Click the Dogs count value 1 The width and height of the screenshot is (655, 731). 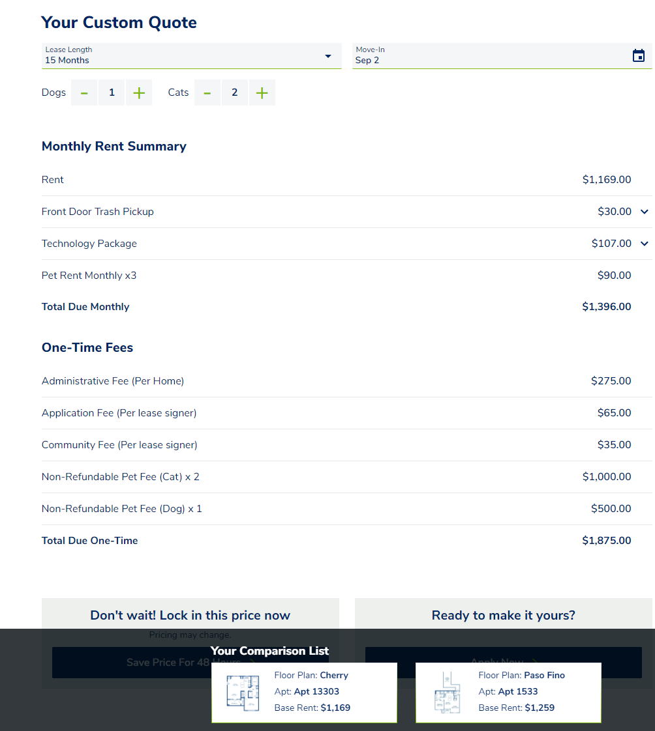(112, 93)
